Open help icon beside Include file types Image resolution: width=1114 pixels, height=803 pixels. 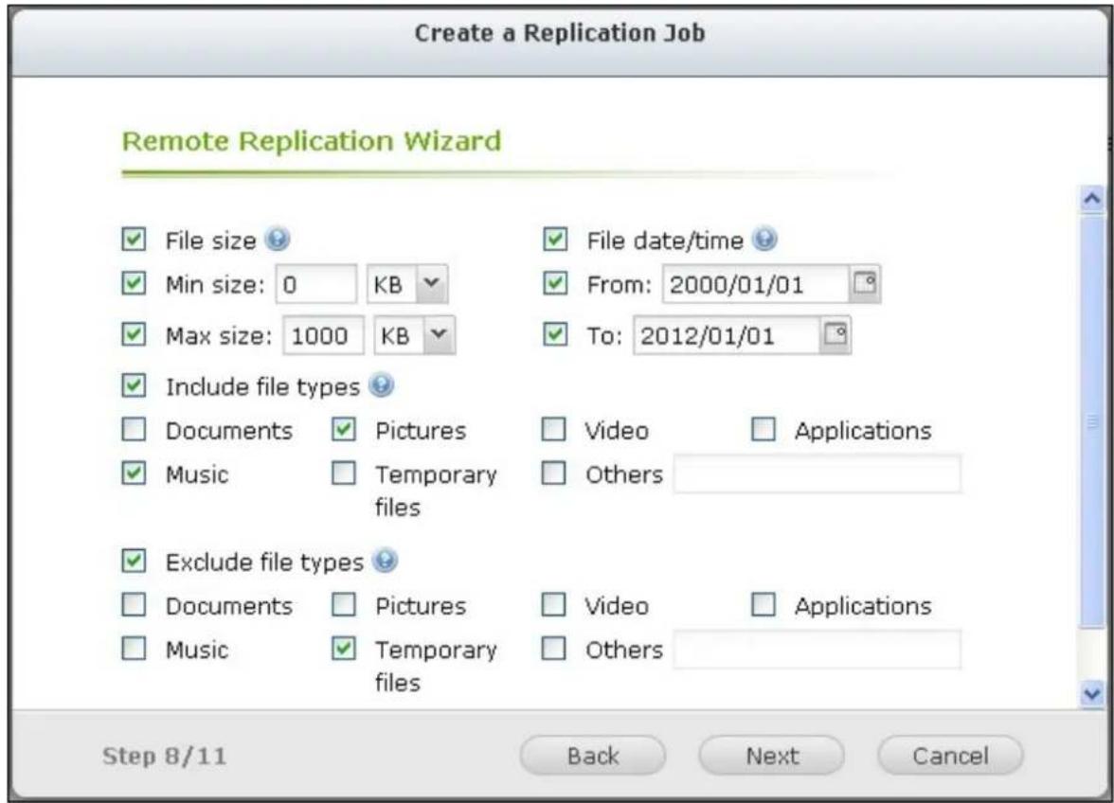(x=382, y=385)
